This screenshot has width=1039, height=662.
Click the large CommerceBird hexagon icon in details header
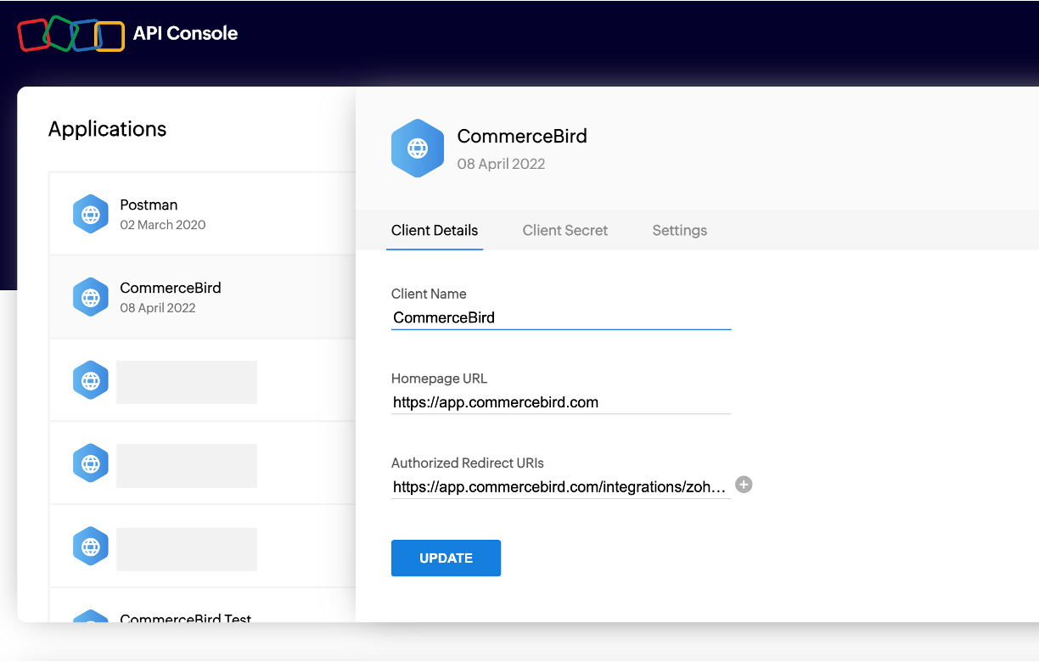click(x=418, y=149)
